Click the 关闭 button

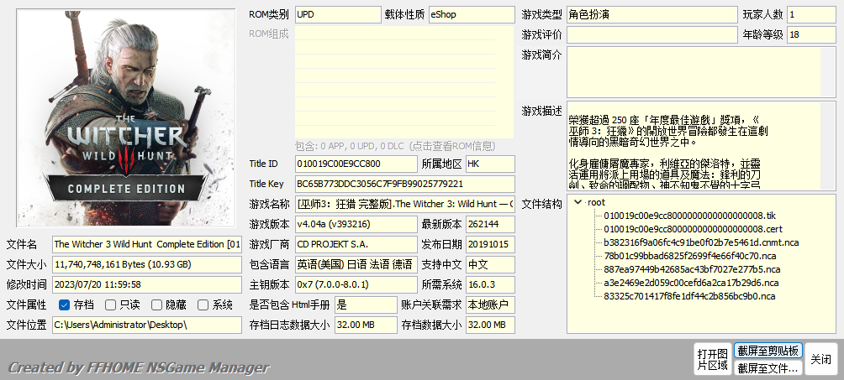pos(821,359)
